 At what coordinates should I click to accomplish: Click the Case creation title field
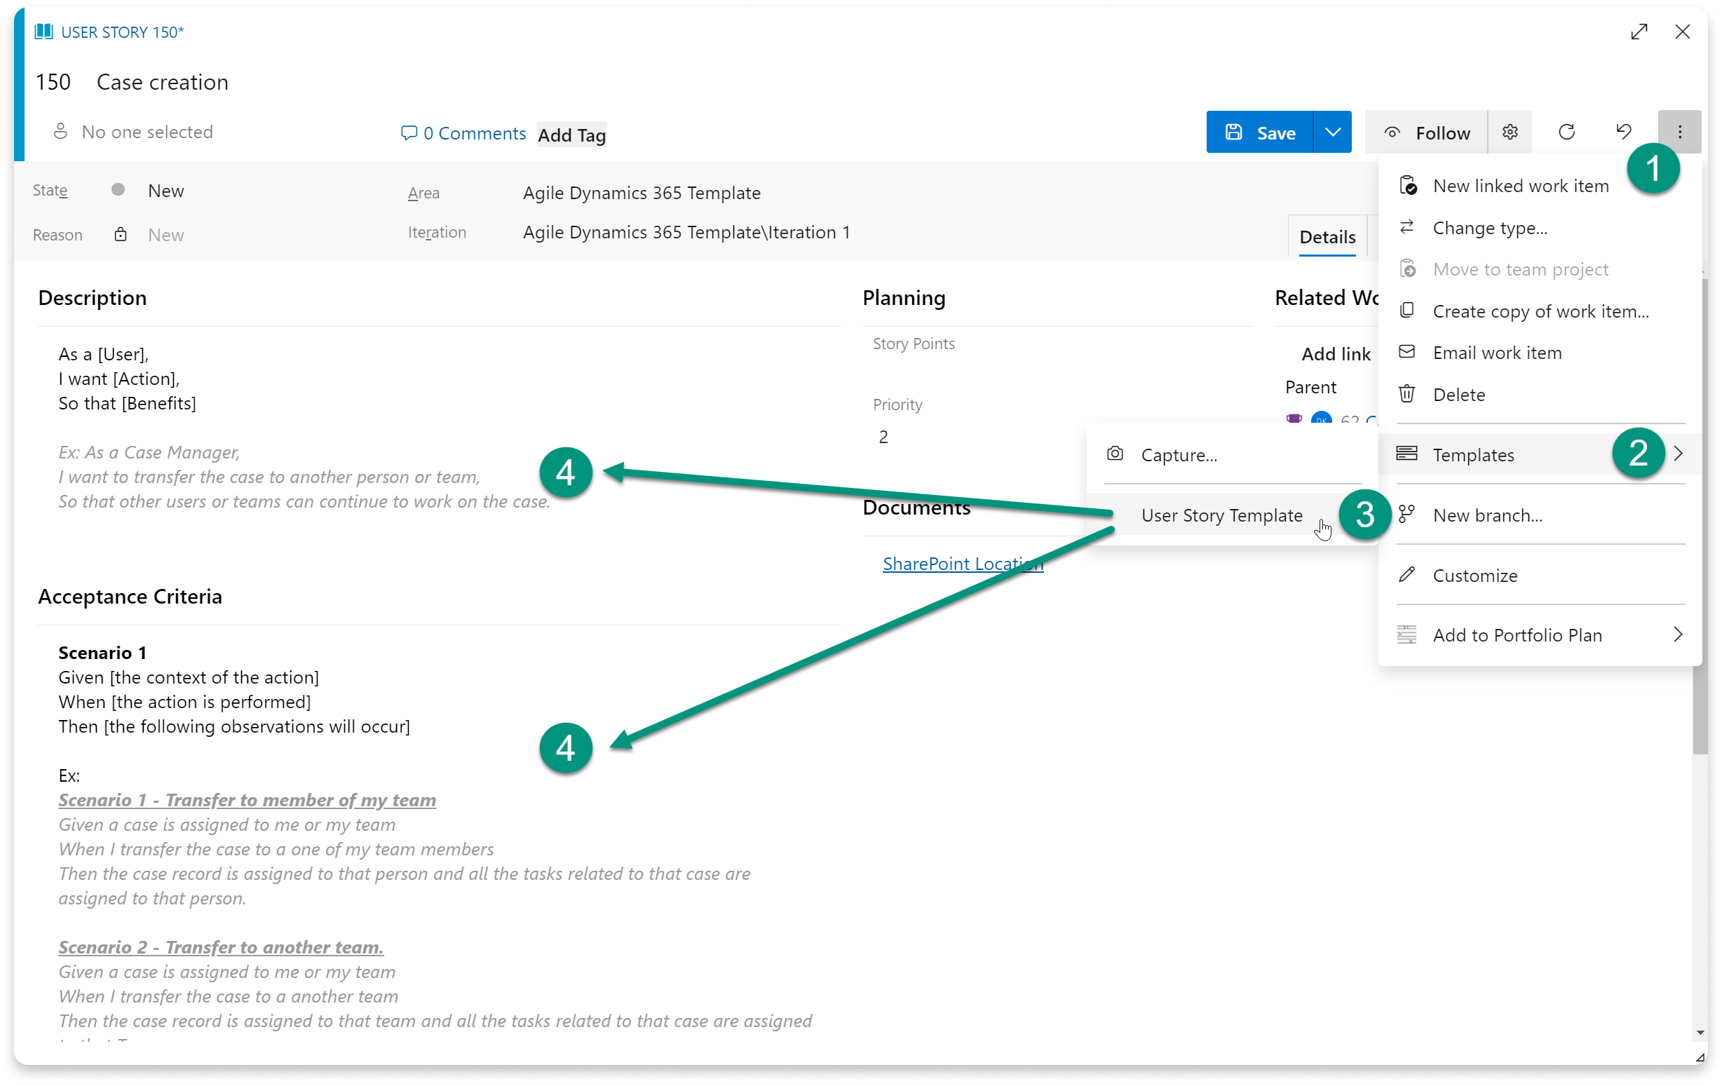[x=163, y=82]
